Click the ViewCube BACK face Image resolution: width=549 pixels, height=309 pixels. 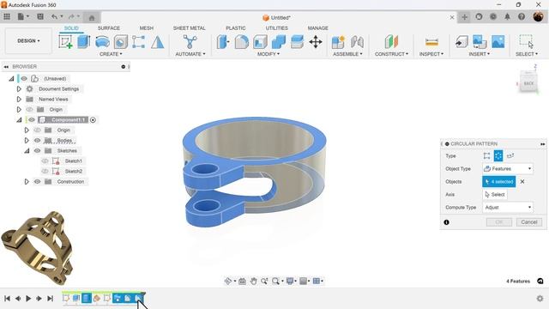pos(528,83)
